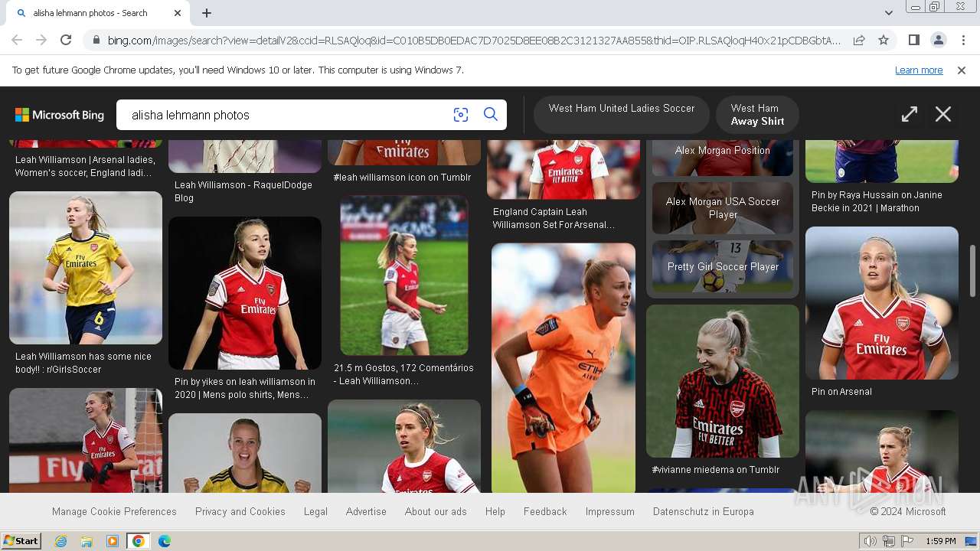The image size is (980, 551).
Task: Open About our ads footer link
Action: (x=436, y=511)
